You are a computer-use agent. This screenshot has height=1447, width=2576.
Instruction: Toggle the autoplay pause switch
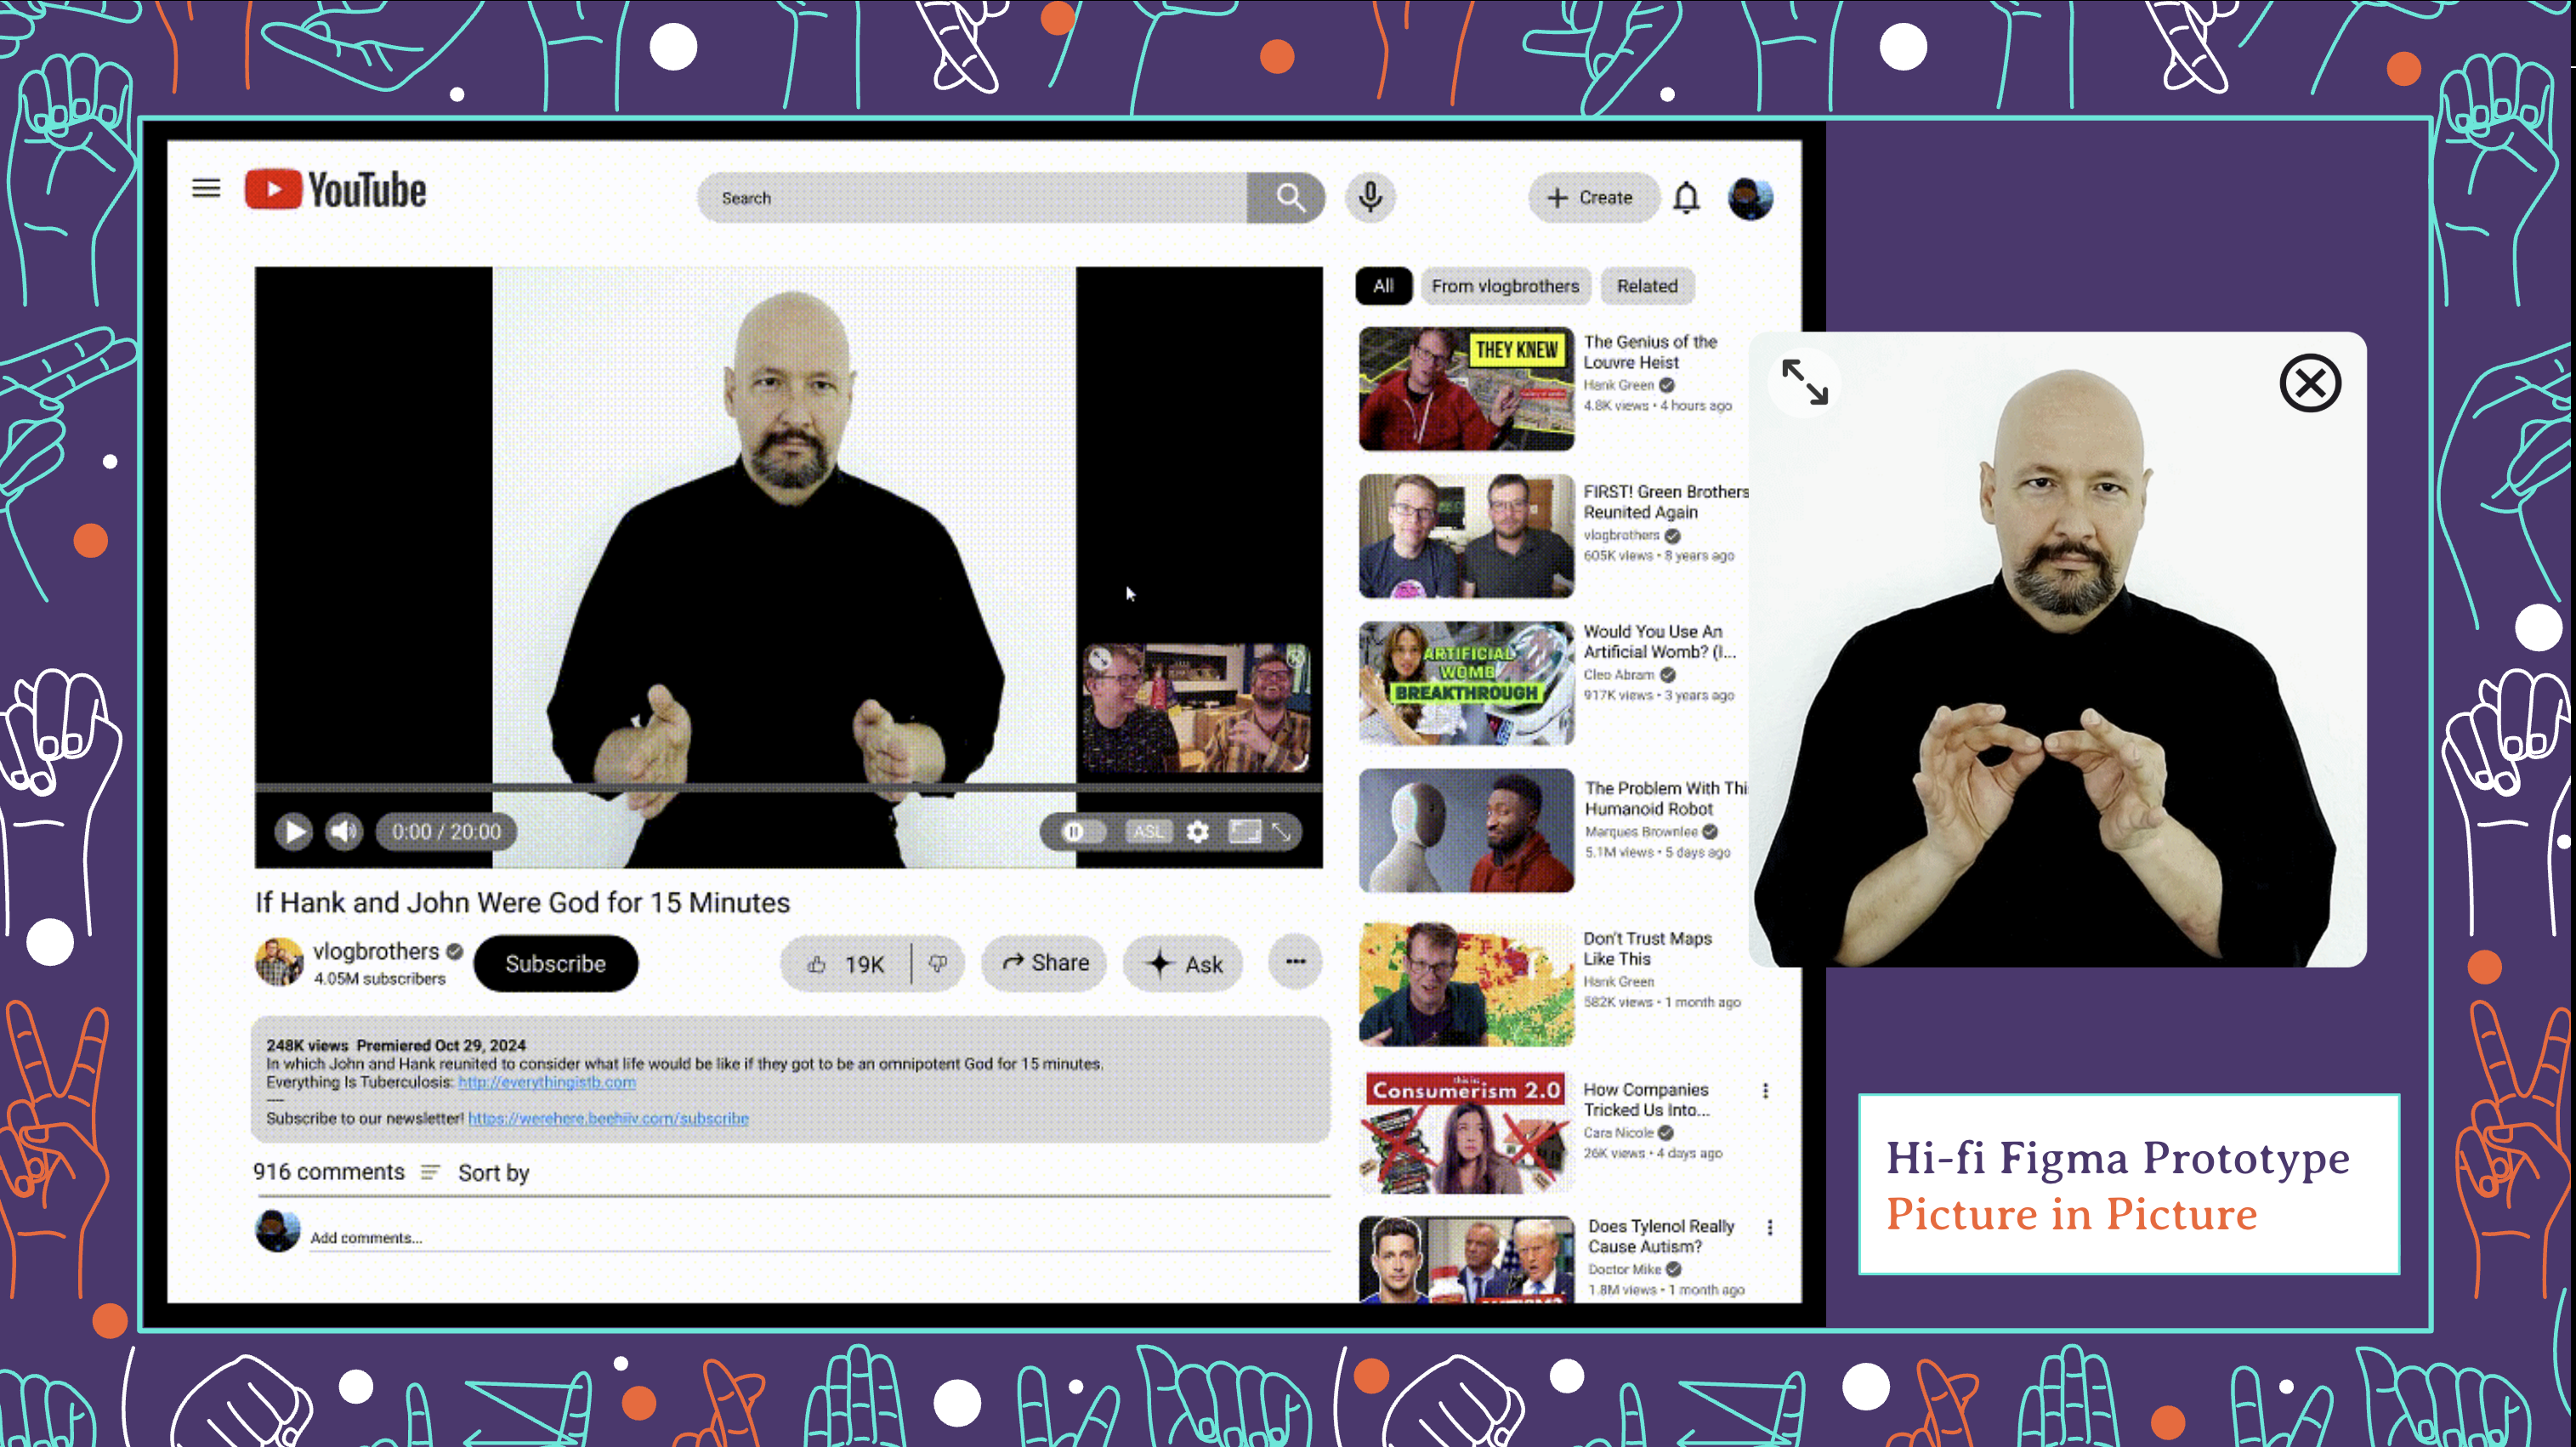click(x=1082, y=831)
